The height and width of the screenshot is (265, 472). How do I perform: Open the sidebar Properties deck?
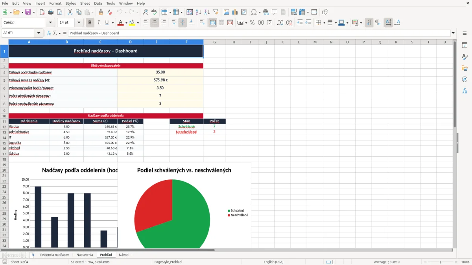point(465,46)
